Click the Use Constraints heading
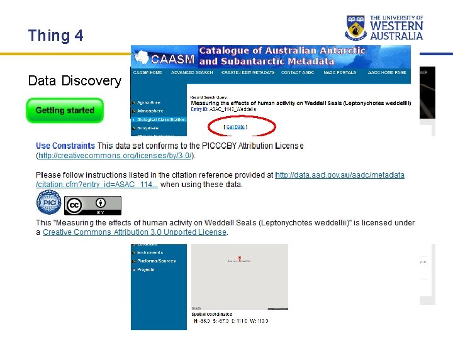This screenshot has height=339, width=453. click(x=65, y=146)
